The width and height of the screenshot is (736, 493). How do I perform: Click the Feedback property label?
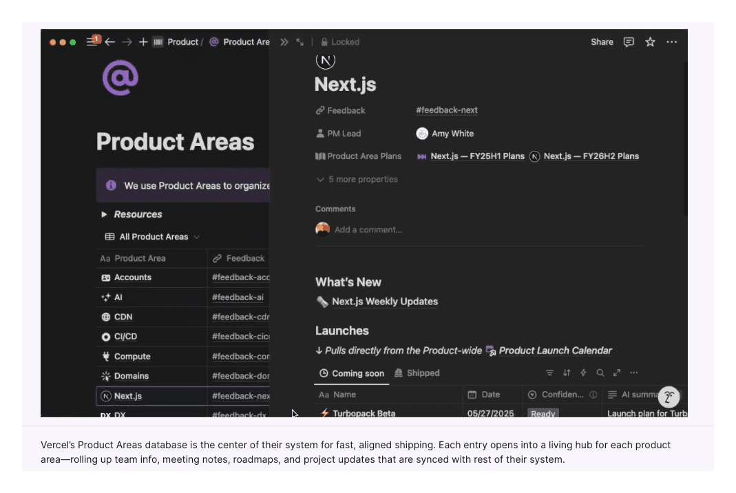[x=341, y=110]
